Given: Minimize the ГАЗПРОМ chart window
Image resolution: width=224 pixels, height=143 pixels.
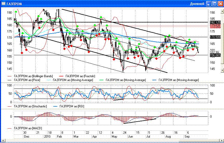Looking at the screenshot, I should 209,4.
